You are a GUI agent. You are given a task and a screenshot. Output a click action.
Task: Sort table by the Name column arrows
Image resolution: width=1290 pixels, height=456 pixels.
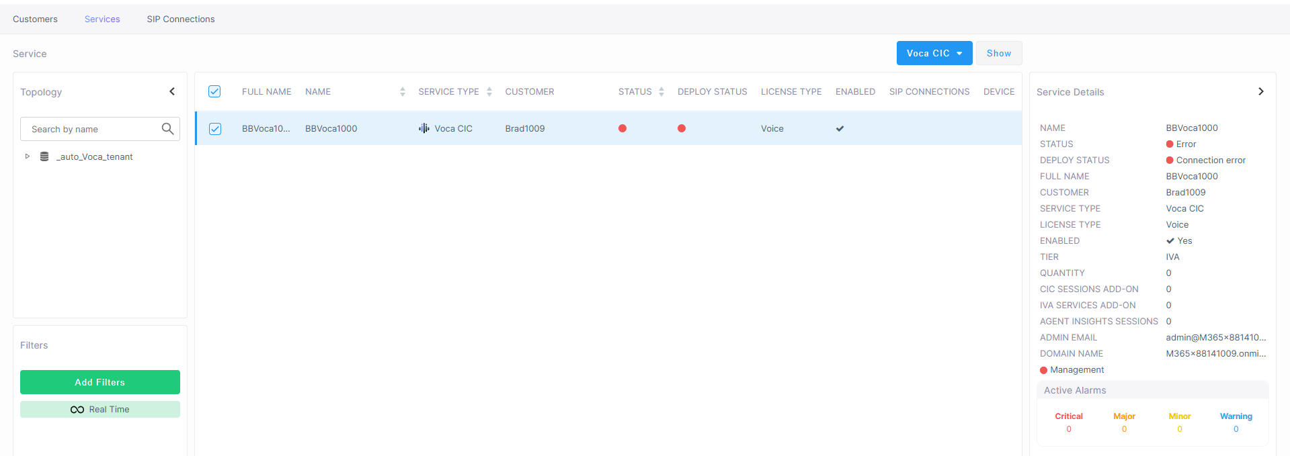[402, 92]
